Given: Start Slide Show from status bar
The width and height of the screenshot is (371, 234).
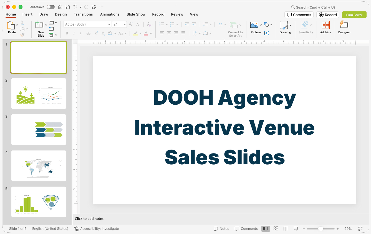Looking at the screenshot, I should tap(296, 228).
